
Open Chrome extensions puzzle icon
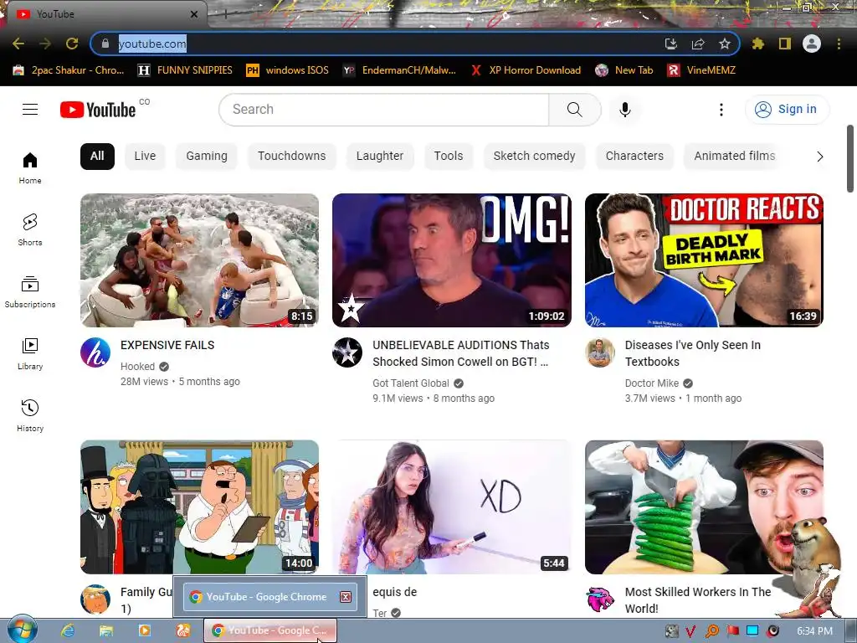pyautogui.click(x=758, y=44)
